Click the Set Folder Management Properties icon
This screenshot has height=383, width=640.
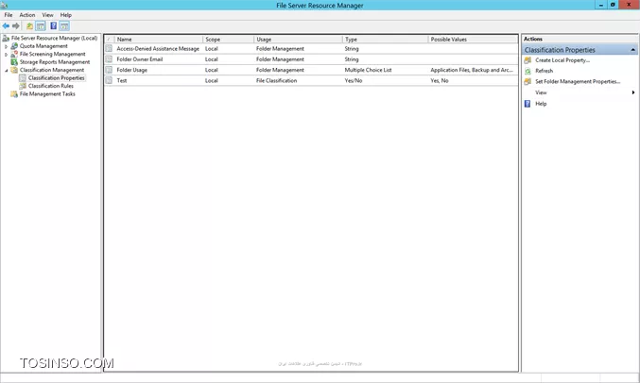point(528,81)
